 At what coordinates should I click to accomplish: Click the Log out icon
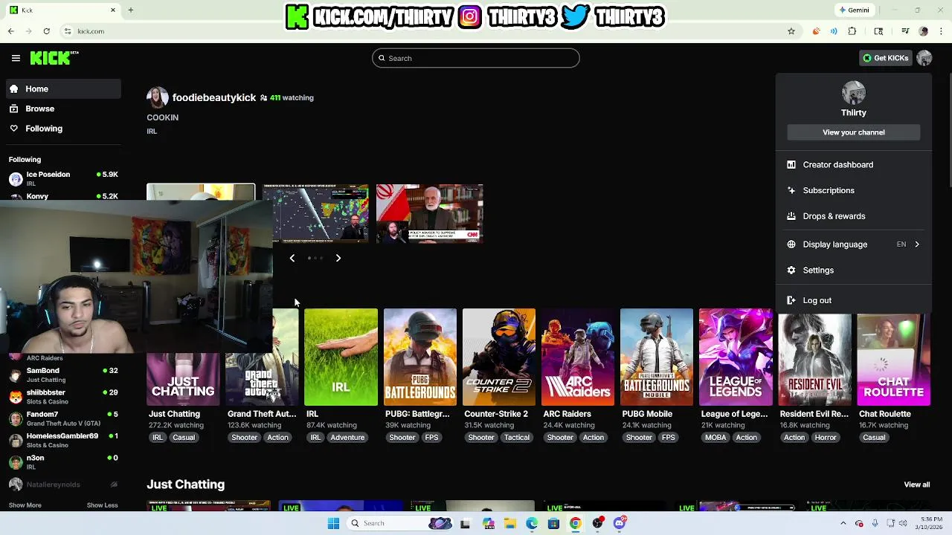[x=791, y=300]
